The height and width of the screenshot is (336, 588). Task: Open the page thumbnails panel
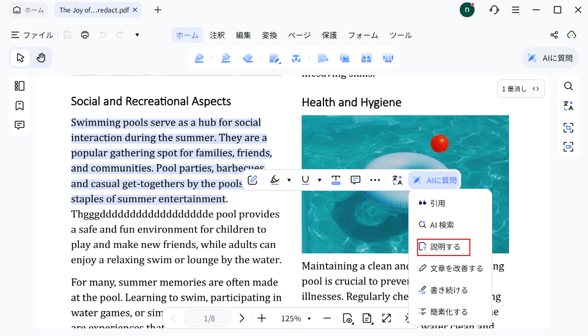pos(20,86)
